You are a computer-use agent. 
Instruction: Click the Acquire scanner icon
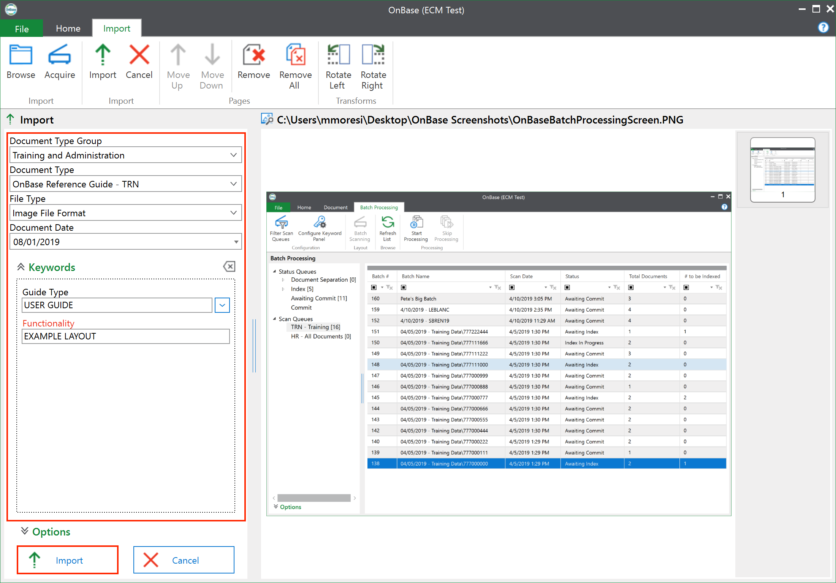(x=60, y=55)
